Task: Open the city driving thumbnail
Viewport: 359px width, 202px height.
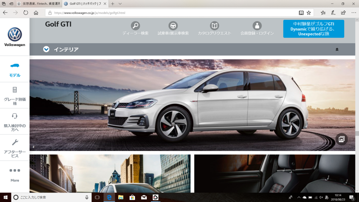Action: point(110,174)
